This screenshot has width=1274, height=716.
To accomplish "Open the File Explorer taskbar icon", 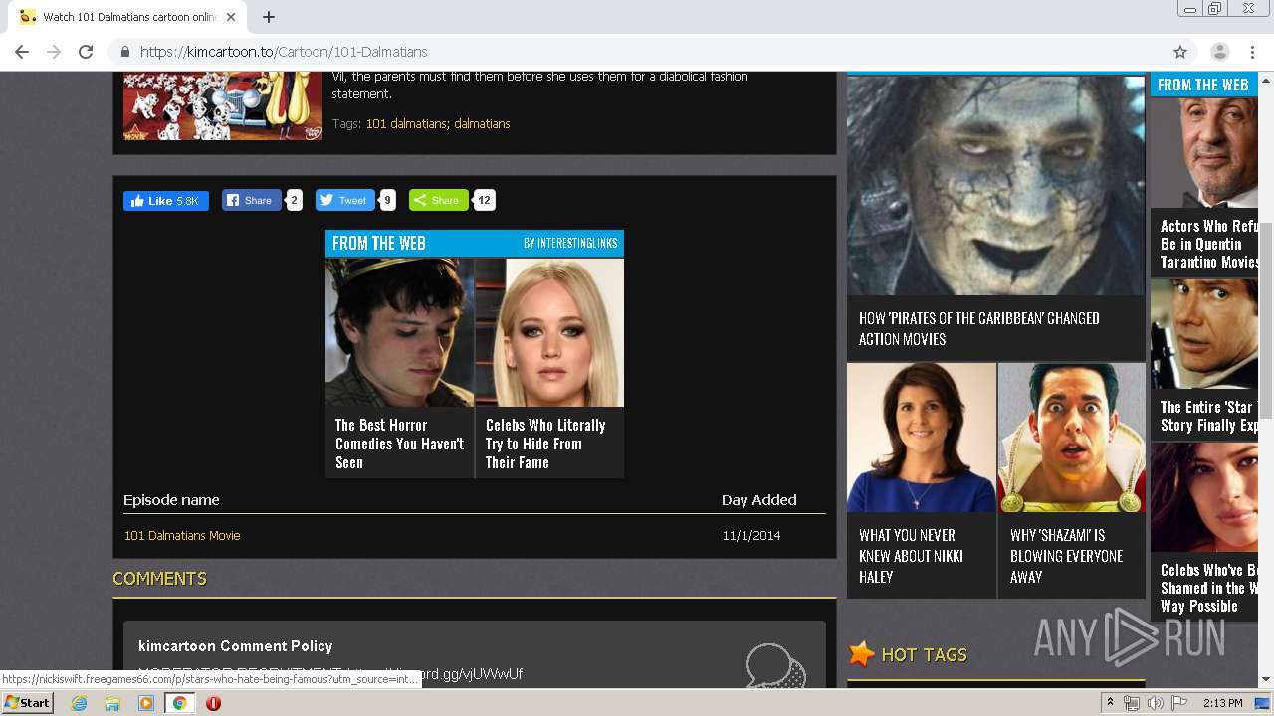I will click(x=112, y=703).
